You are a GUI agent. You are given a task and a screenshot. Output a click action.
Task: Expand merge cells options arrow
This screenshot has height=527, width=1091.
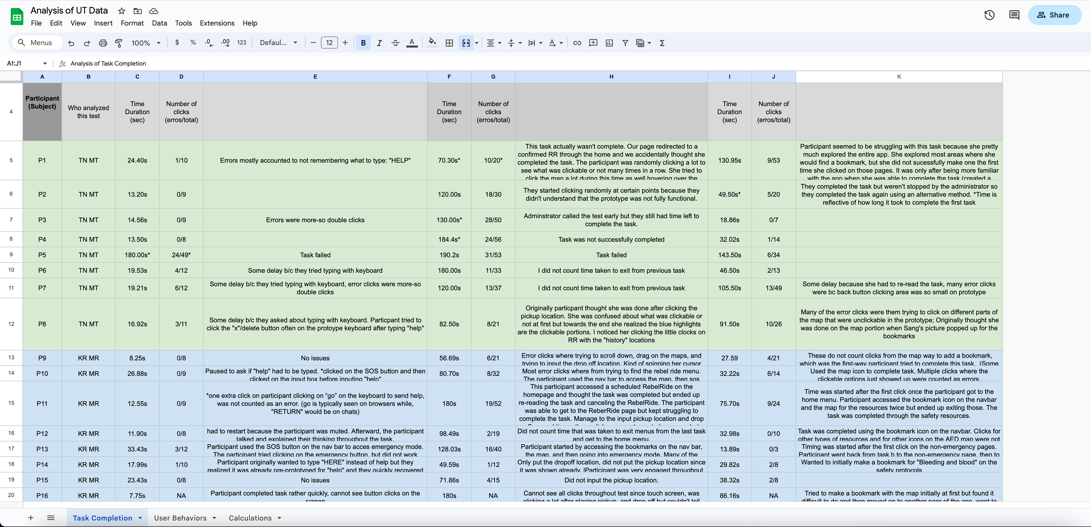[x=477, y=43]
